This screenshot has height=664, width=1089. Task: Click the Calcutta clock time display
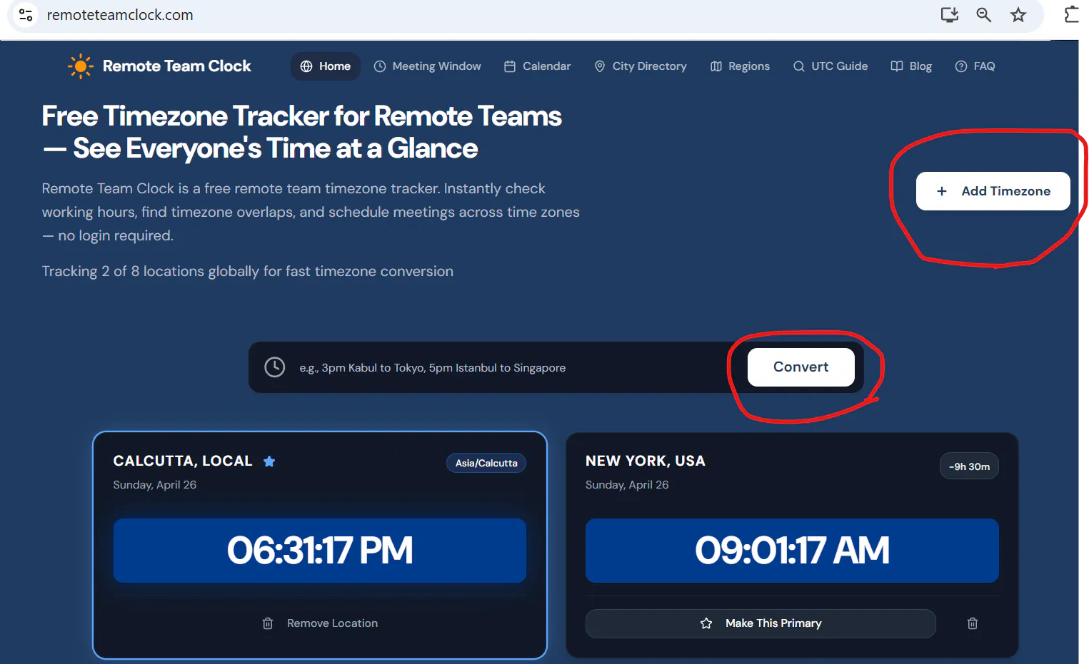(x=320, y=551)
